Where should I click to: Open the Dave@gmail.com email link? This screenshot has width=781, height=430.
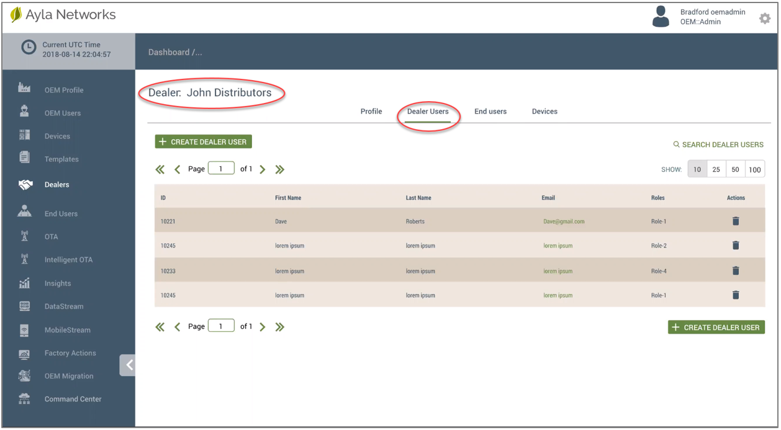point(564,222)
